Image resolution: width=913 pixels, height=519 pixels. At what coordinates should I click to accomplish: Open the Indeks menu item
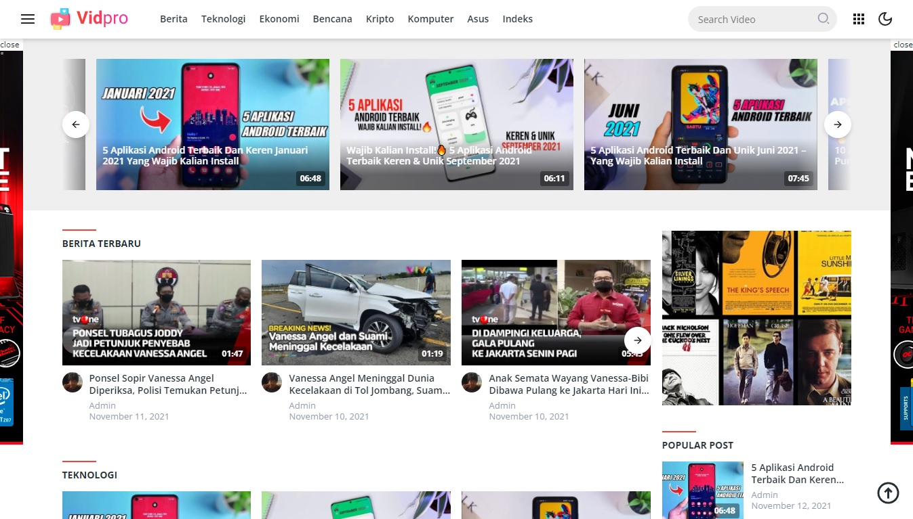click(518, 19)
